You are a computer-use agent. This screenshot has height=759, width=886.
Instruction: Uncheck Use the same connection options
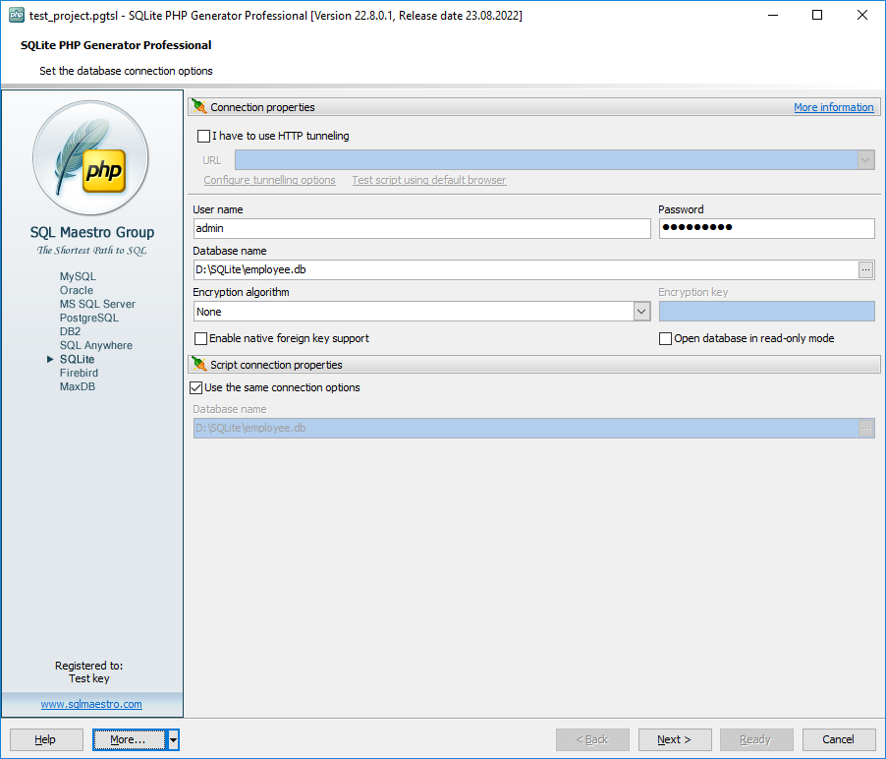(196, 387)
